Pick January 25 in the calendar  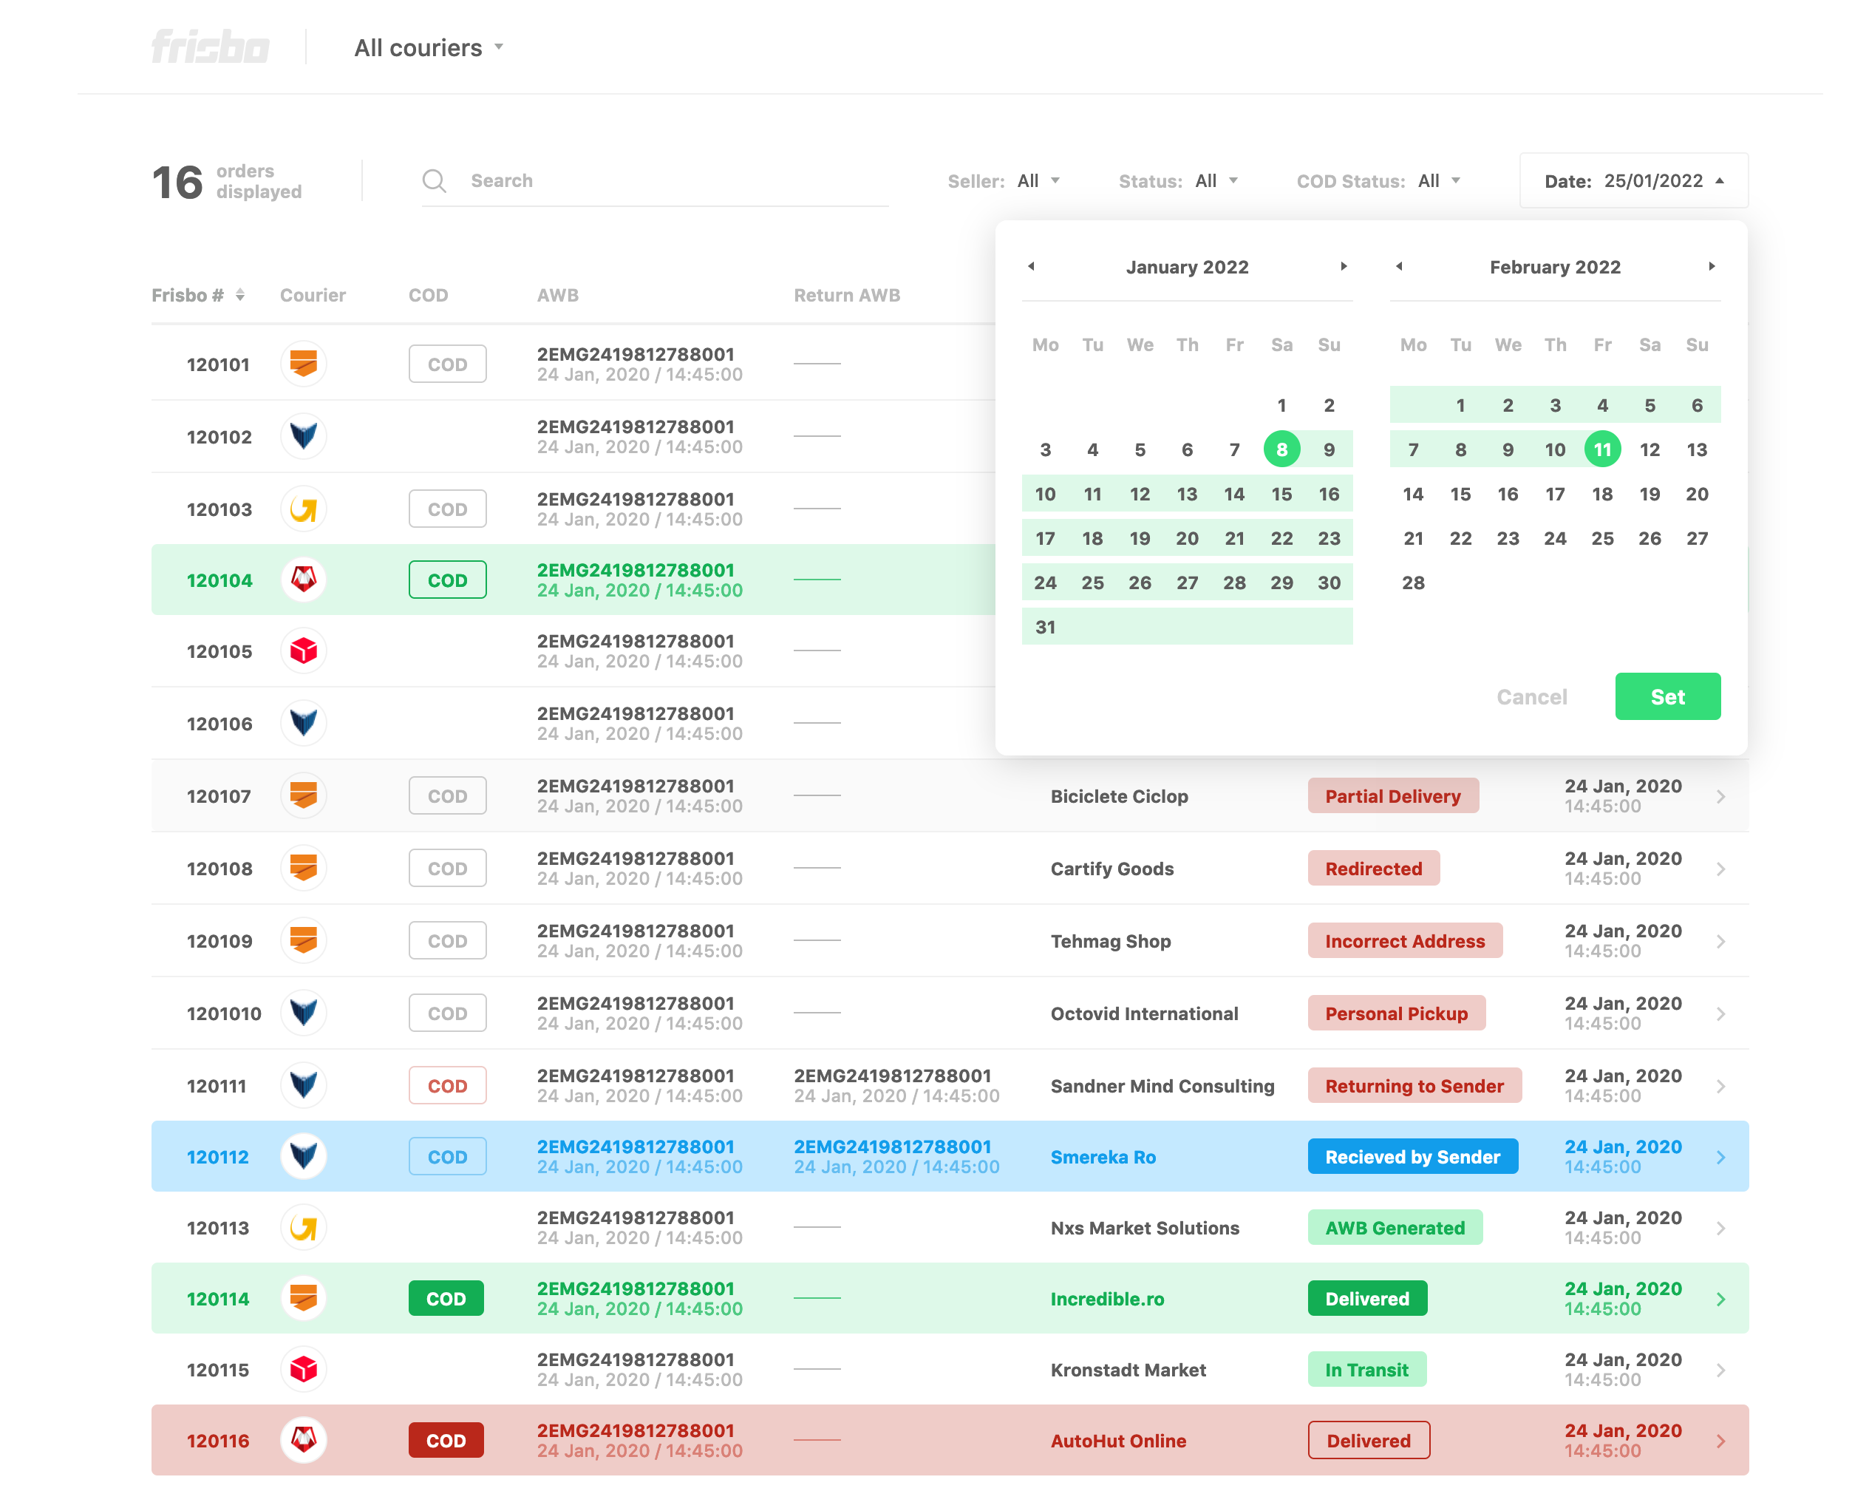click(x=1092, y=583)
